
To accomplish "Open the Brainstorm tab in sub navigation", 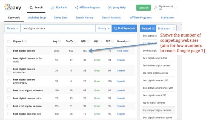I will pos(167,17).
